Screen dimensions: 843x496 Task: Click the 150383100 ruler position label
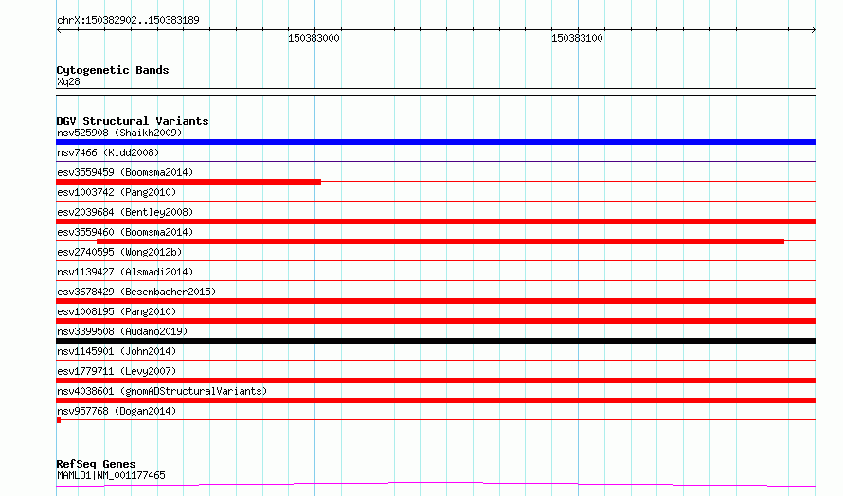577,38
